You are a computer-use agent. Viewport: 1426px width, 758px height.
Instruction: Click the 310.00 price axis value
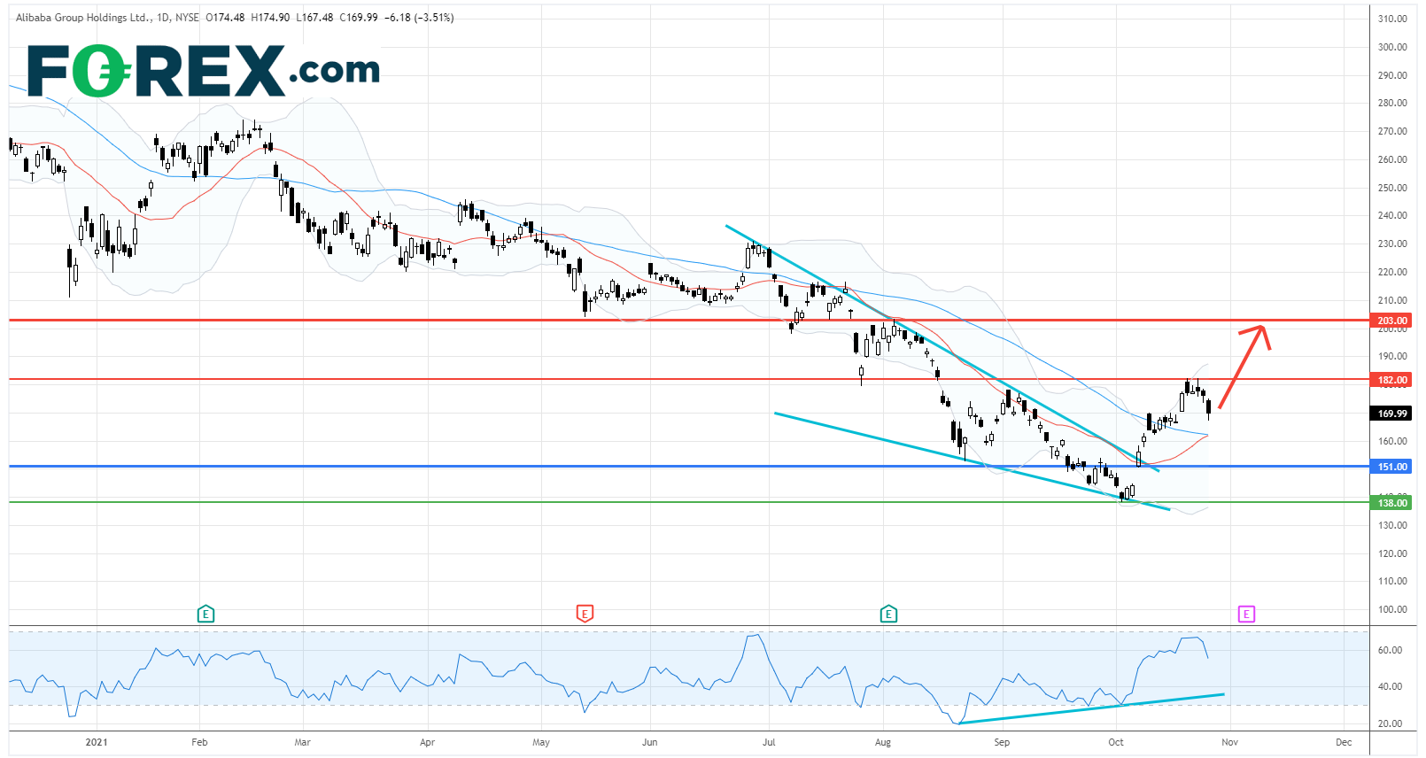1391,19
